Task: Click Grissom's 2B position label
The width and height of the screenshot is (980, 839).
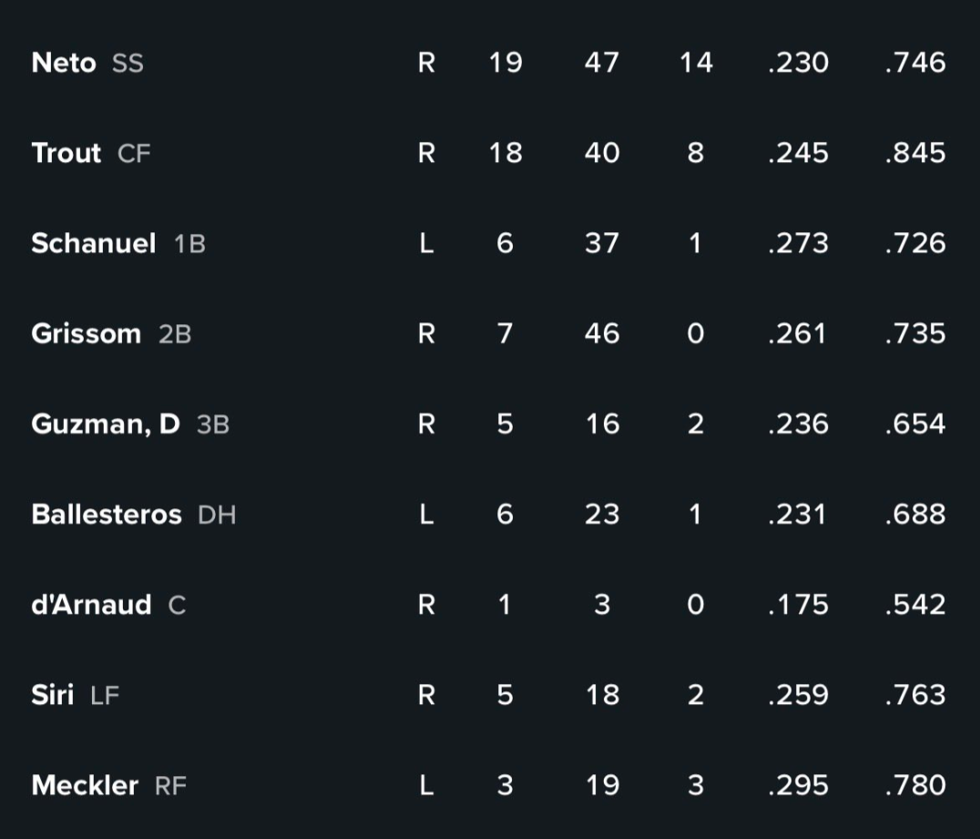Action: (175, 334)
